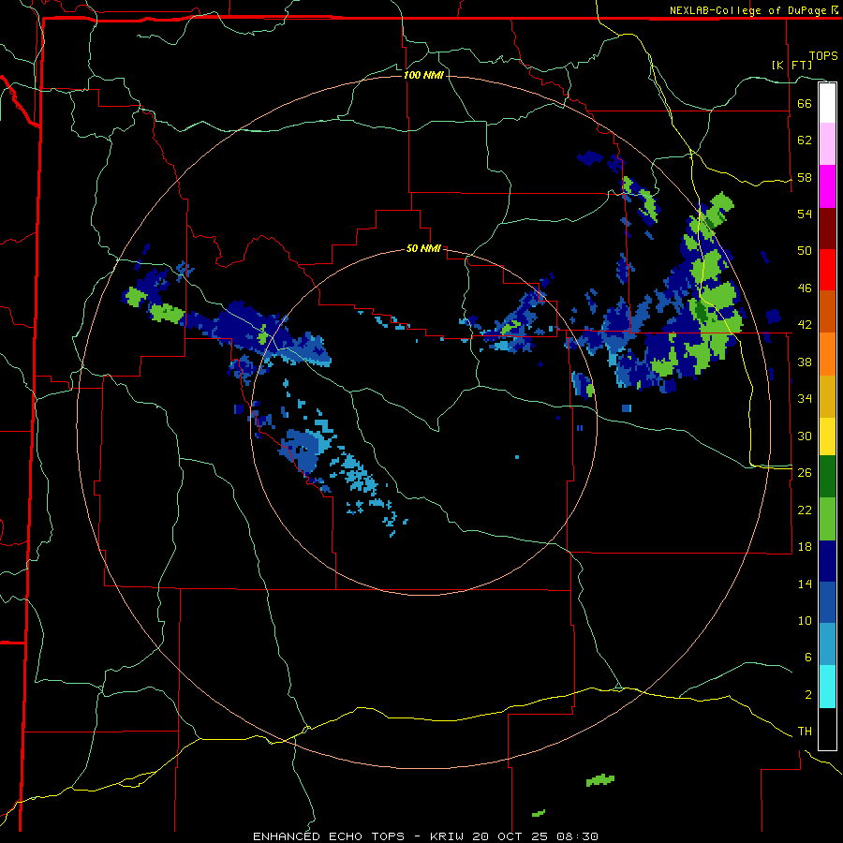Viewport: 843px width, 843px height.
Task: Click the '42' legend value
Action: click(x=805, y=325)
